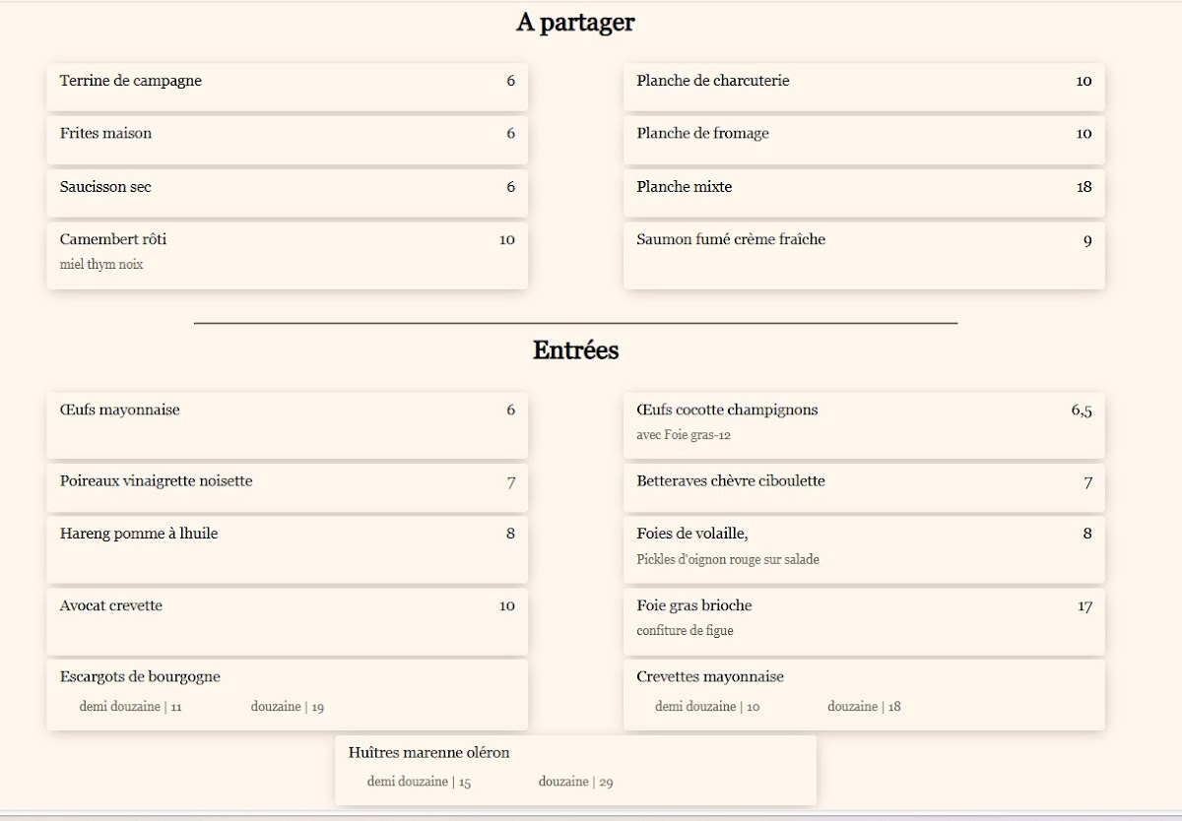1182x821 pixels.
Task: Select Hareng pomme à lhuile
Action: pos(286,548)
